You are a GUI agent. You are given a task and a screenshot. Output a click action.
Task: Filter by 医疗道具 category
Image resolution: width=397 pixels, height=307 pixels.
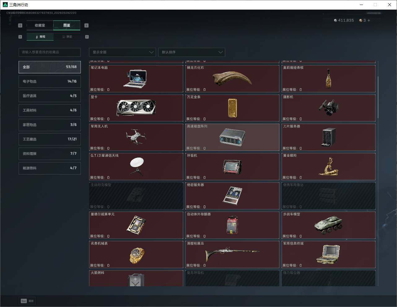[x=50, y=96]
